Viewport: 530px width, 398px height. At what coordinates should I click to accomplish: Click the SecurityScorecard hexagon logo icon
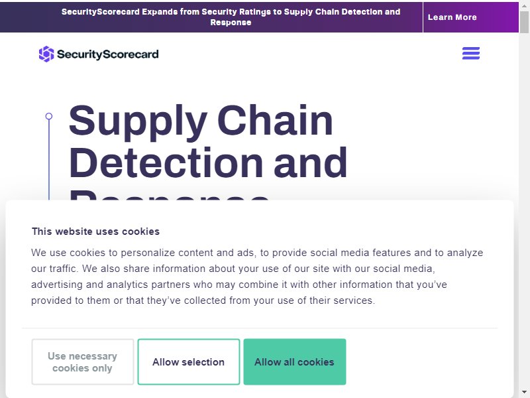click(x=46, y=54)
